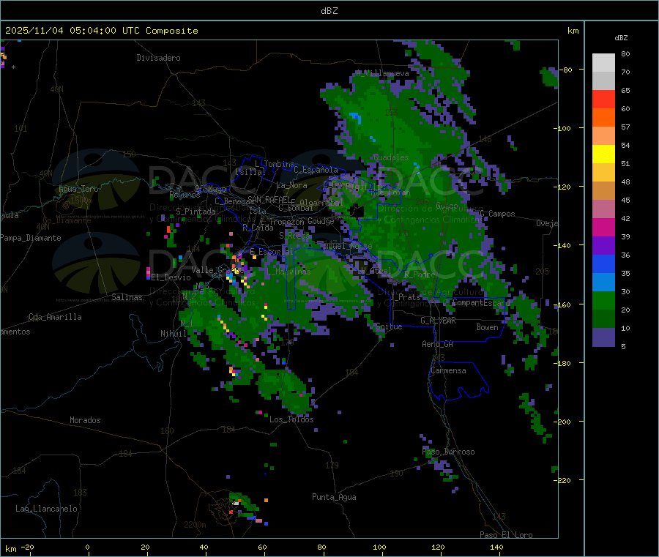
Task: Select the 'Aero_GA' location label
Action: point(438,344)
